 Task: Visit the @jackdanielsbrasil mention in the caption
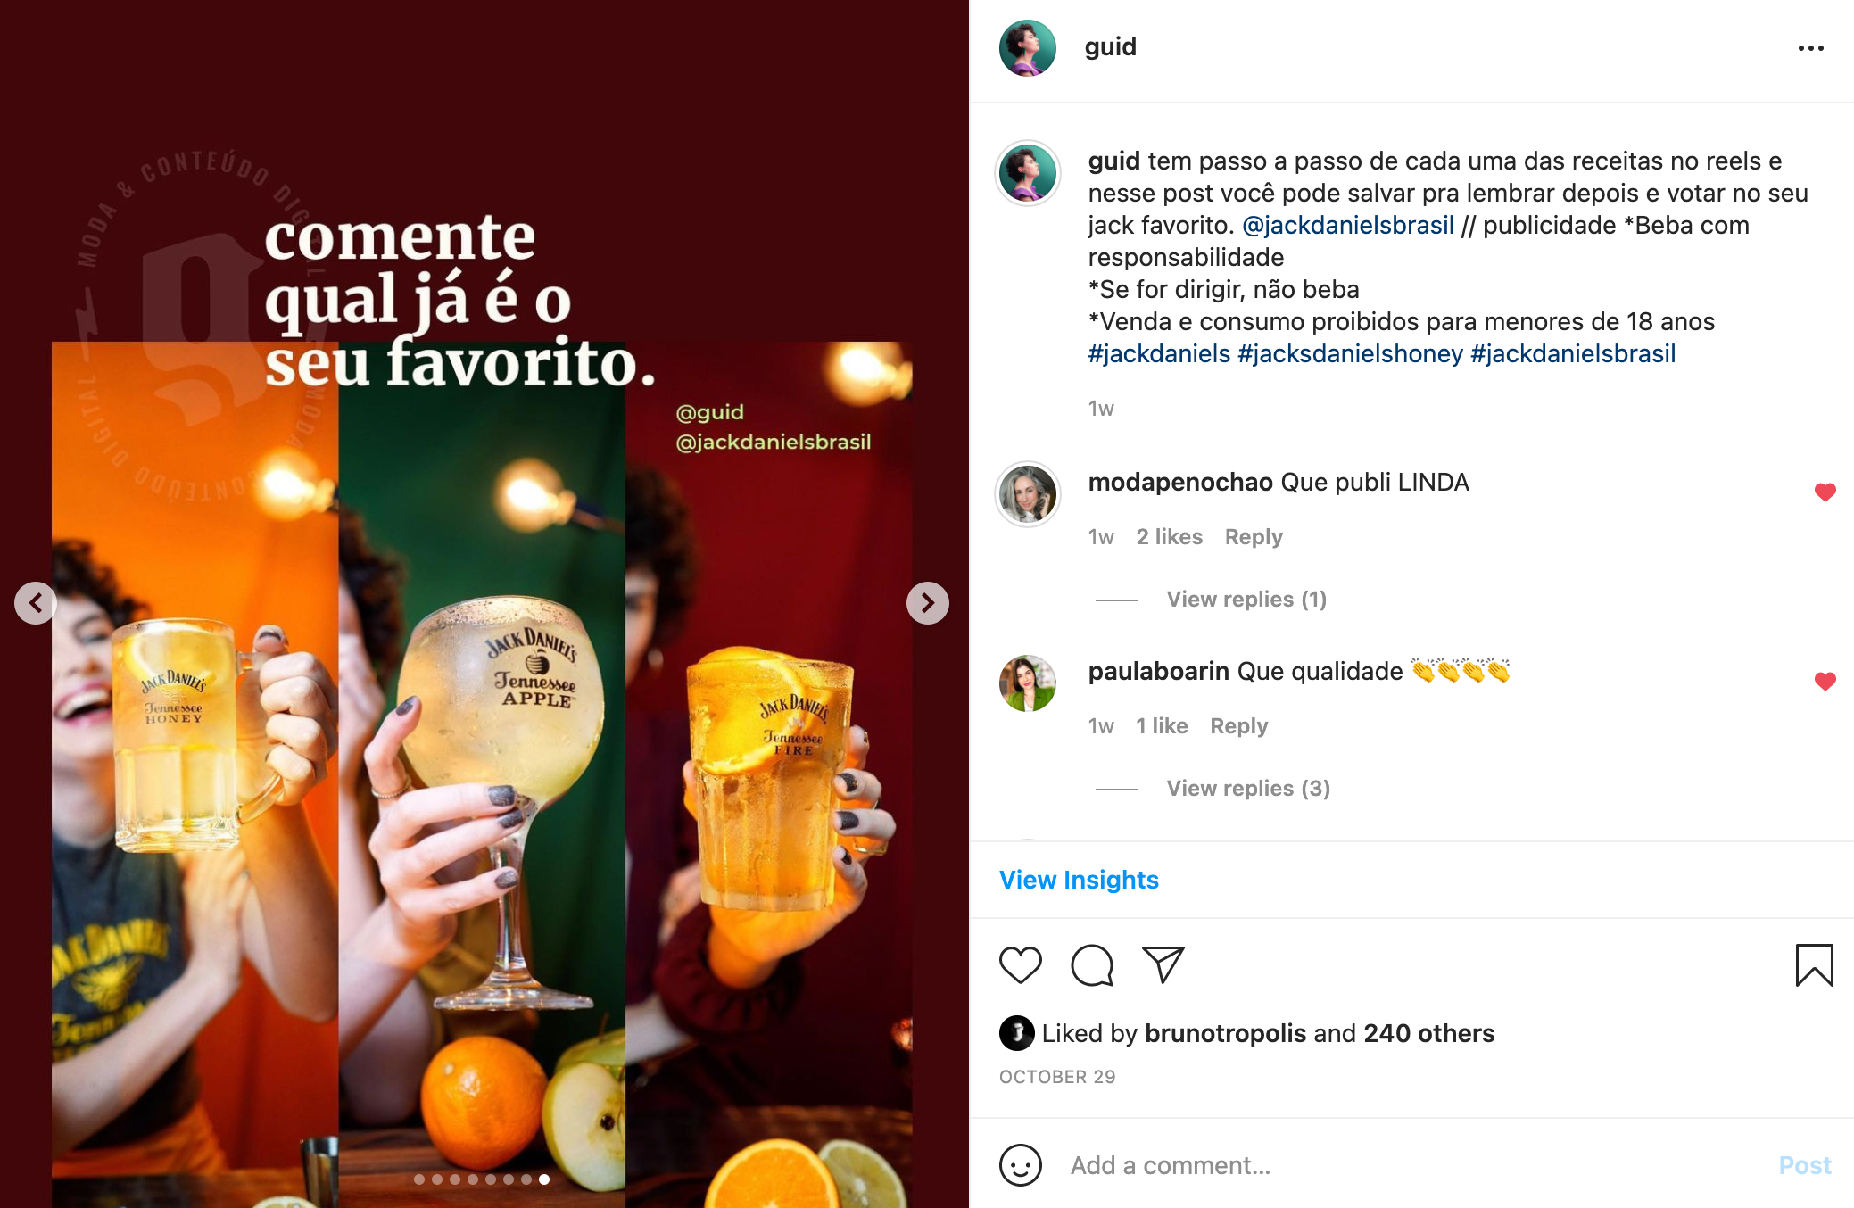pyautogui.click(x=1347, y=226)
